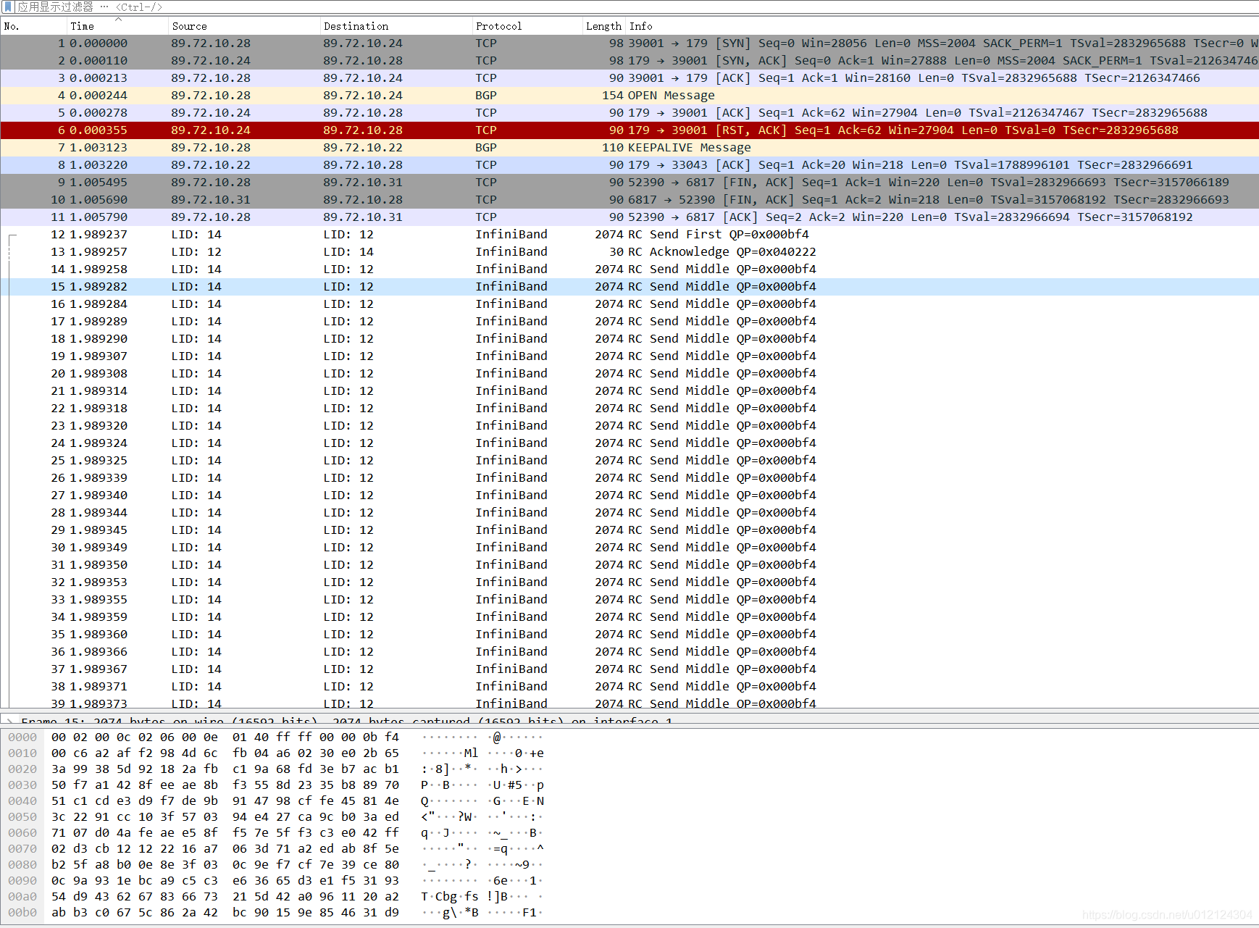Image resolution: width=1259 pixels, height=928 pixels.
Task: Select the RC Acknowledge packet 13
Action: 629,252
